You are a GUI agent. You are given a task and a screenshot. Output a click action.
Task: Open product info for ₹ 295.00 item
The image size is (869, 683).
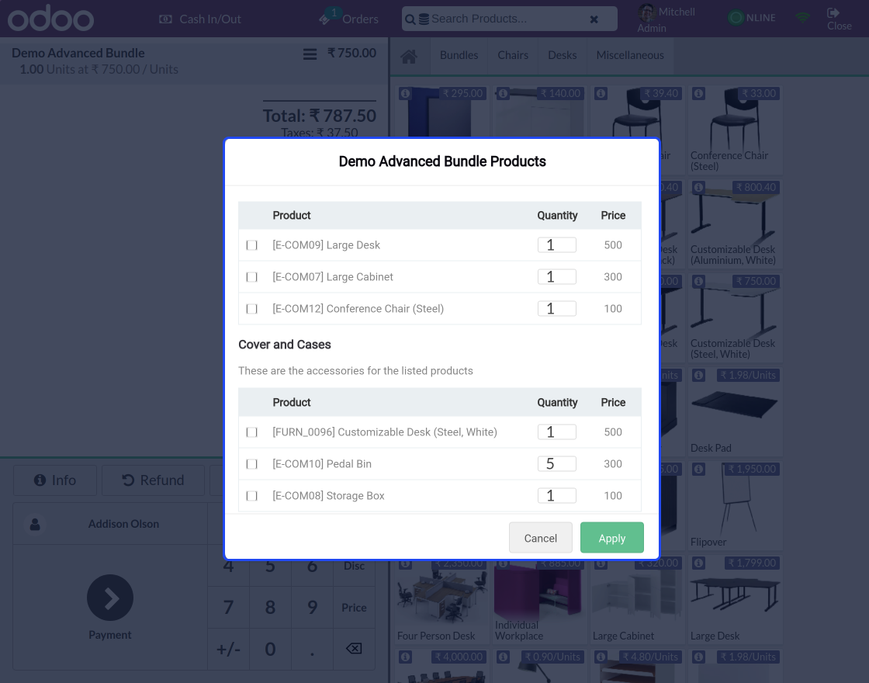(405, 94)
